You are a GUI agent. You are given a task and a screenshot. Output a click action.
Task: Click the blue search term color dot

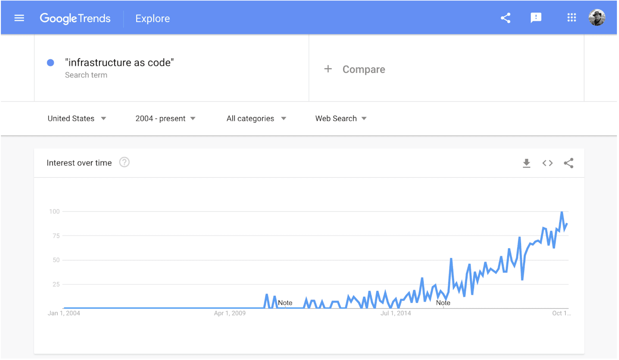pyautogui.click(x=51, y=63)
